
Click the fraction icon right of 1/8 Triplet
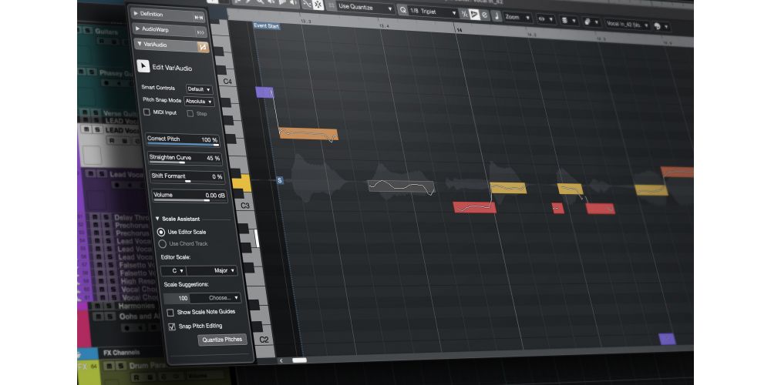point(465,14)
